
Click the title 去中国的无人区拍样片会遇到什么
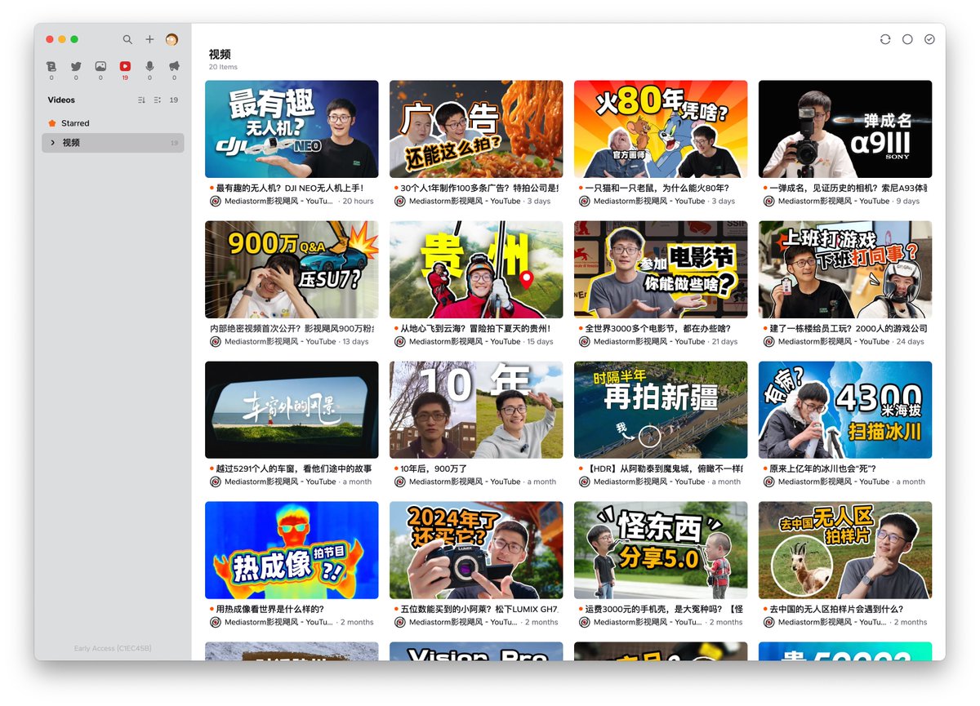pos(836,609)
